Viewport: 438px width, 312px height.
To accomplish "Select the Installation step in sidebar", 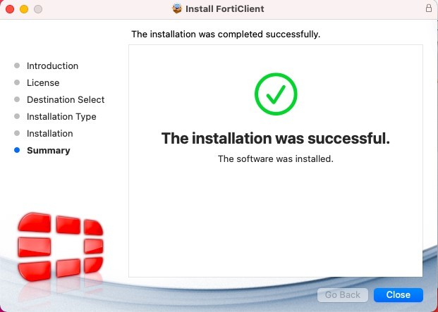I will 49,133.
